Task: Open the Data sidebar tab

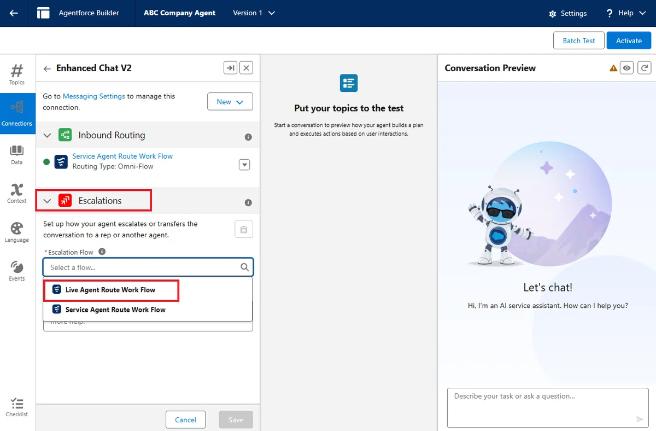Action: tap(17, 155)
